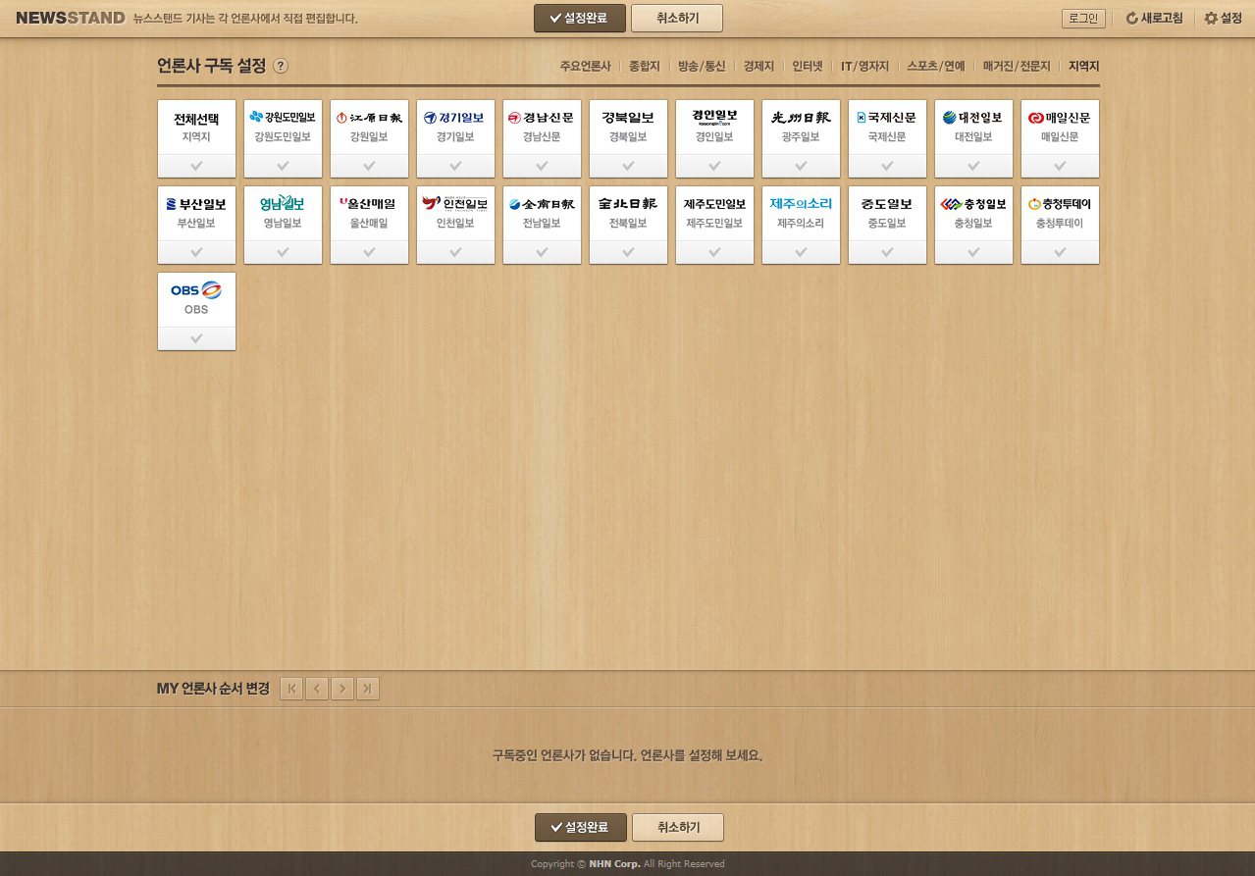Select the 지역지 category tab
The height and width of the screenshot is (876, 1255).
point(1084,67)
